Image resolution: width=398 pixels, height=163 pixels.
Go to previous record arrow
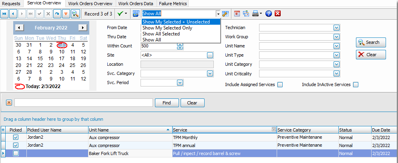click(13, 14)
